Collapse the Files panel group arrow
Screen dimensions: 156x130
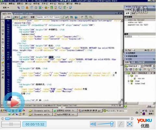127,59
